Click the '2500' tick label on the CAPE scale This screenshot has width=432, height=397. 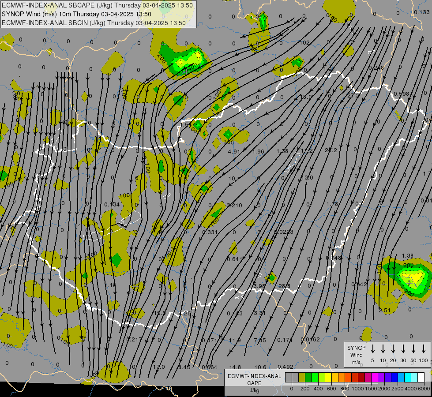point(397,389)
